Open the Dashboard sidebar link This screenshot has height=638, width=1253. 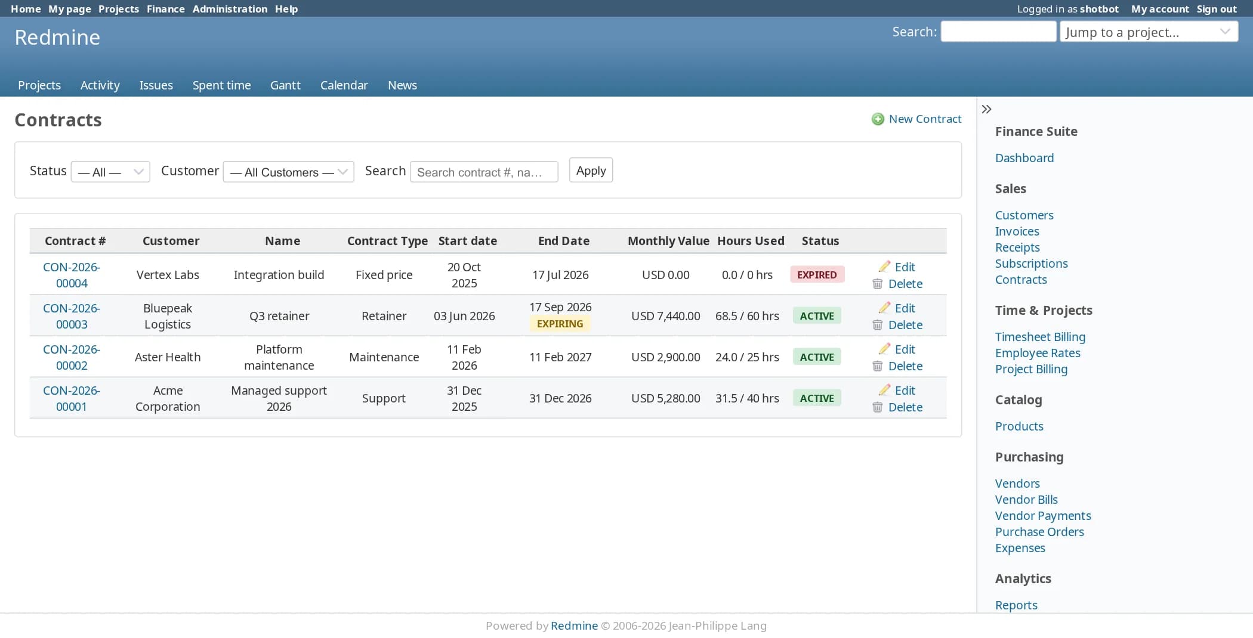pos(1024,158)
